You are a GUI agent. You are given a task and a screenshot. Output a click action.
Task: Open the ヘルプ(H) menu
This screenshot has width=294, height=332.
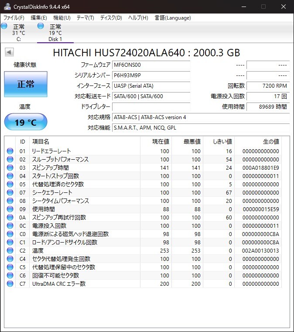[138, 18]
